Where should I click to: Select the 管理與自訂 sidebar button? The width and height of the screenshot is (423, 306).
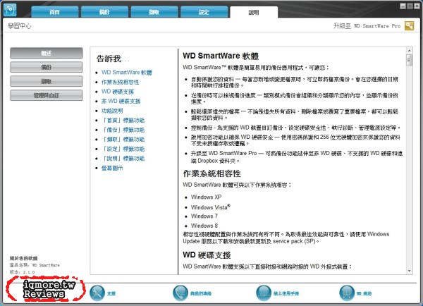47,95
